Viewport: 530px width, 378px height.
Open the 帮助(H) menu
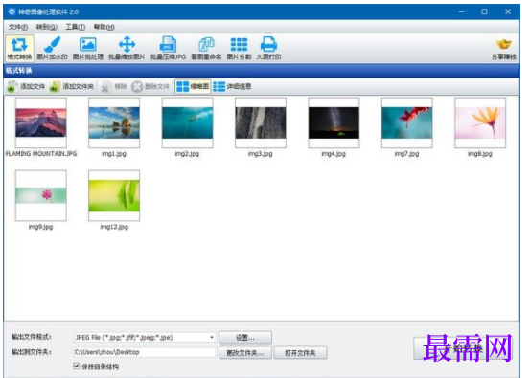pyautogui.click(x=104, y=27)
